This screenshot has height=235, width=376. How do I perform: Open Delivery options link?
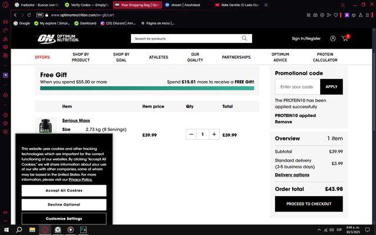point(292,175)
